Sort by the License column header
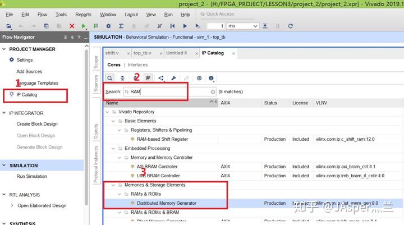The width and height of the screenshot is (404, 225). point(300,103)
